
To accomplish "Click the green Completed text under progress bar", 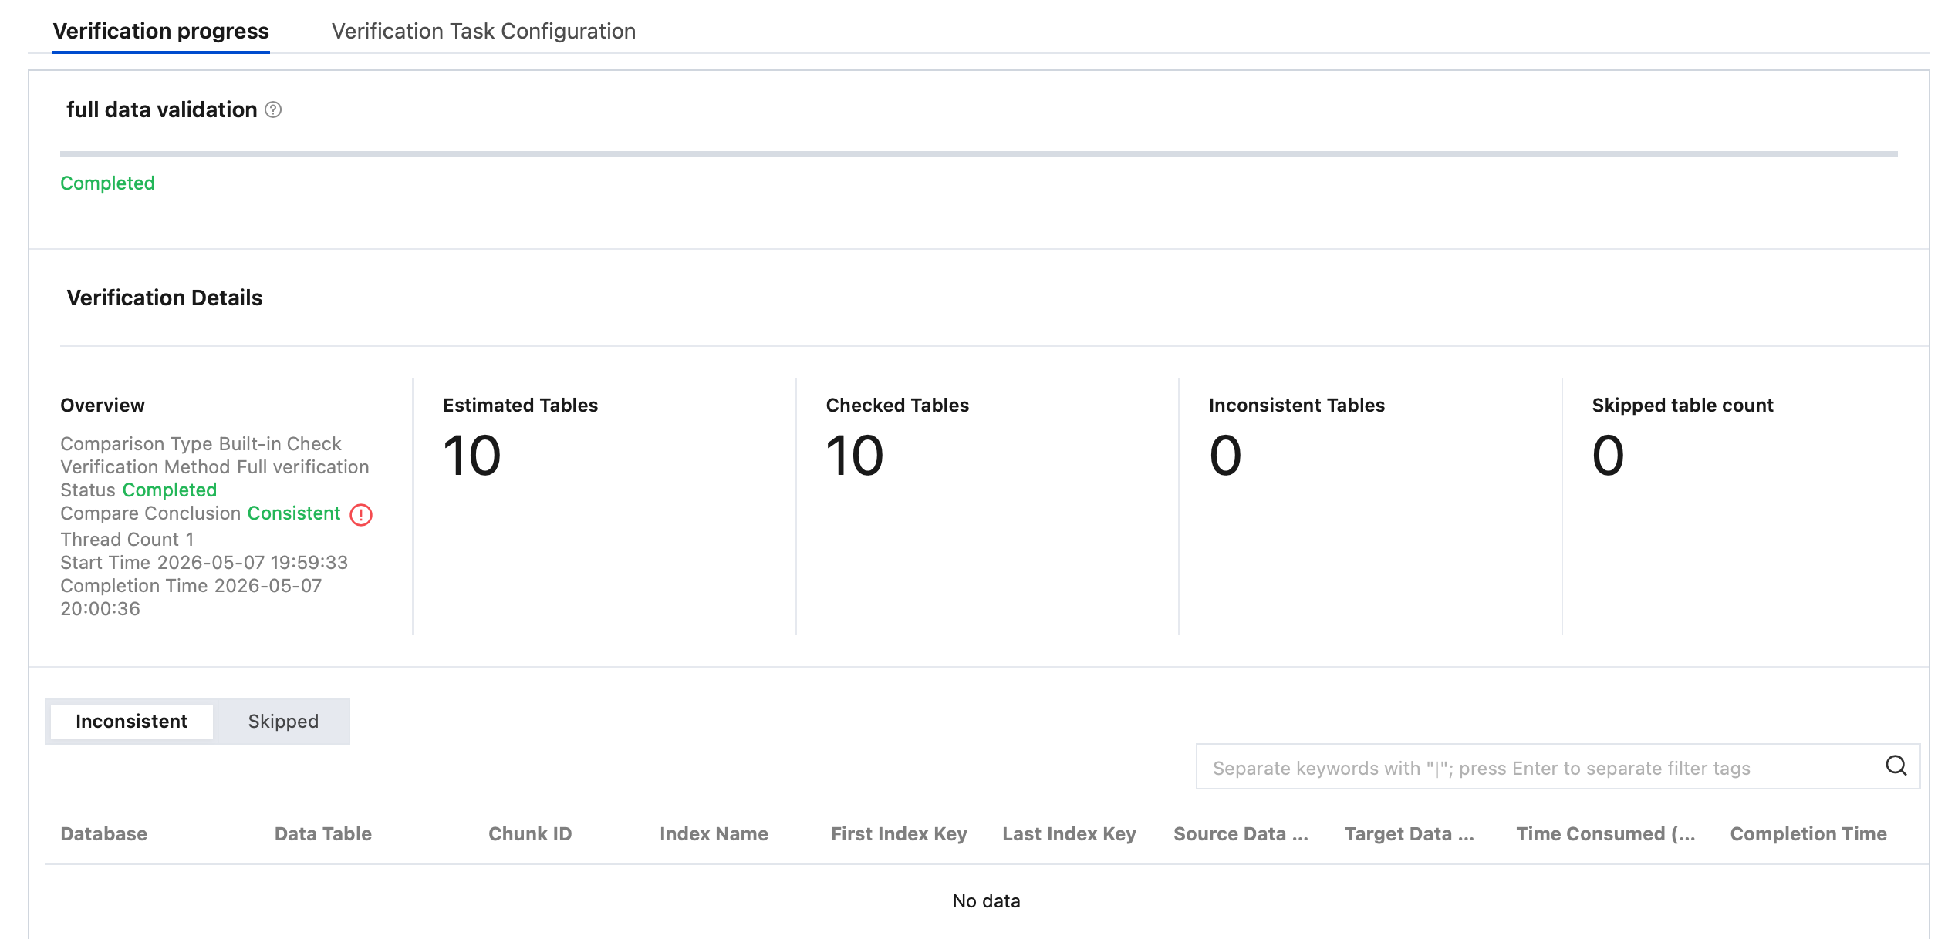I will 107,183.
